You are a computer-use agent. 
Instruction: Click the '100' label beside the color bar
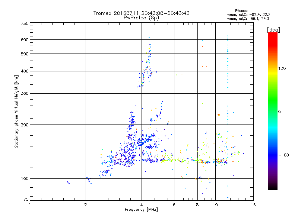tap(282, 68)
